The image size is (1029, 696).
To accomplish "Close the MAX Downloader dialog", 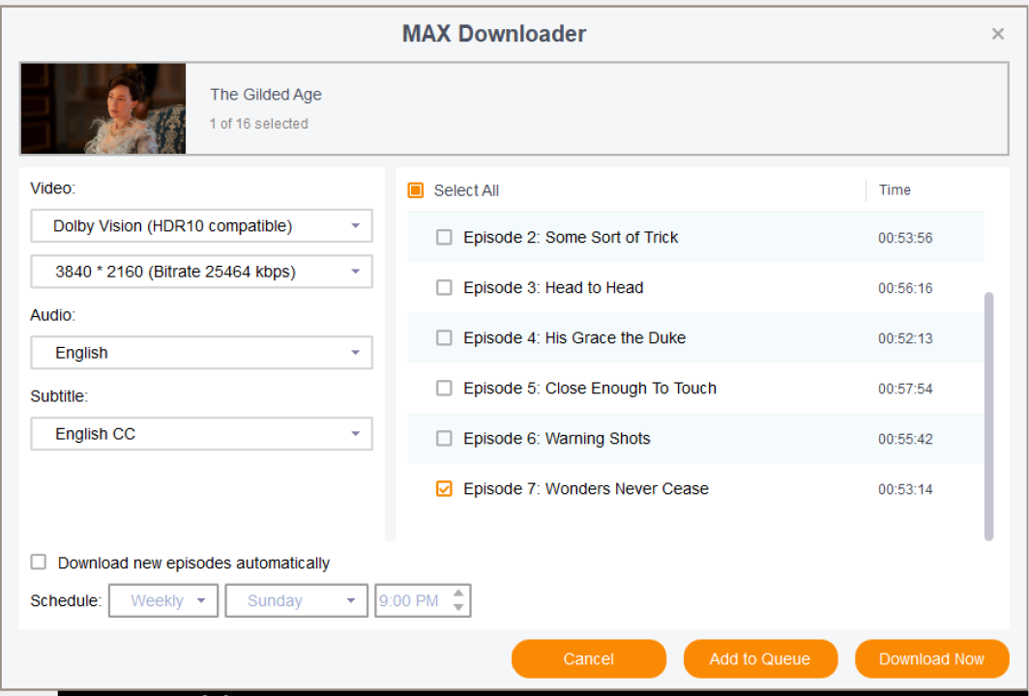I will (997, 34).
